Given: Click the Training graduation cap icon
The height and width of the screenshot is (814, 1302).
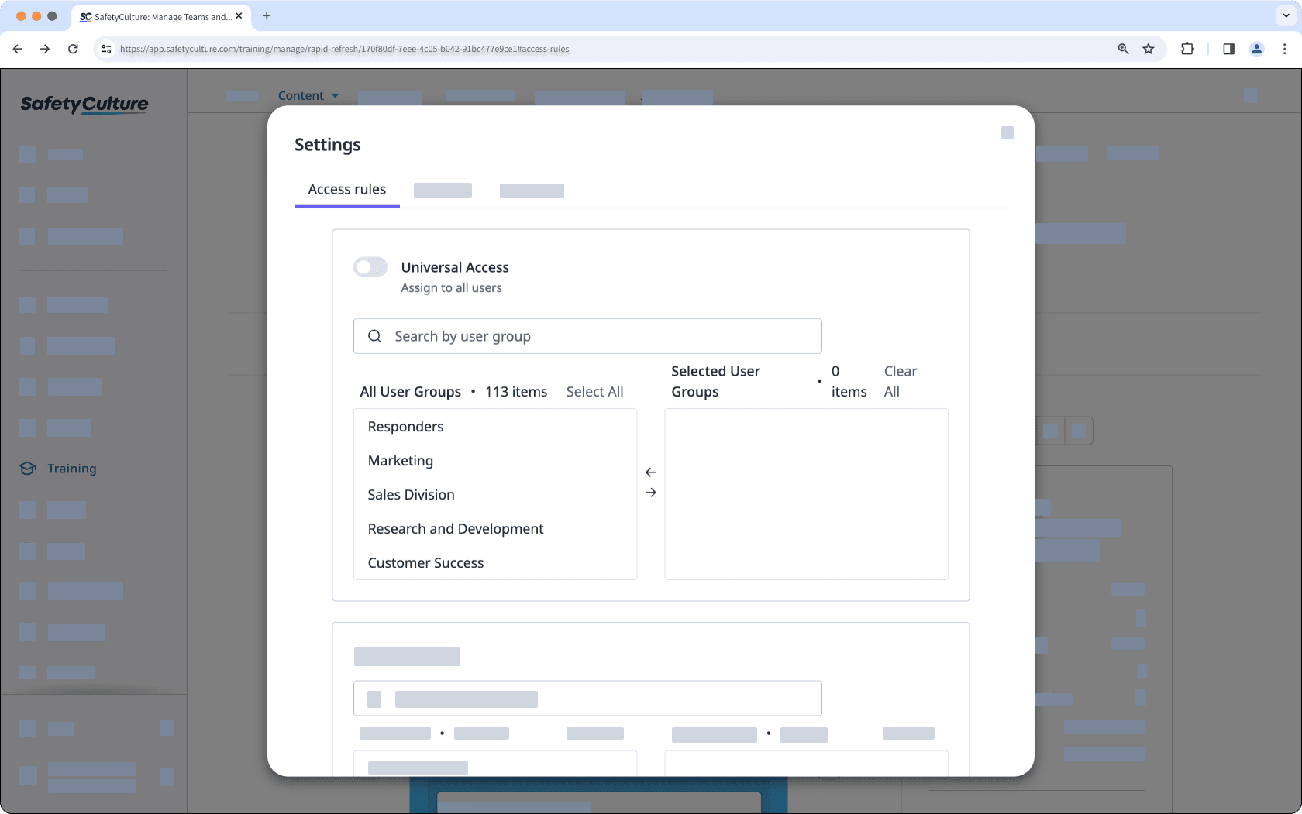Looking at the screenshot, I should tap(28, 469).
